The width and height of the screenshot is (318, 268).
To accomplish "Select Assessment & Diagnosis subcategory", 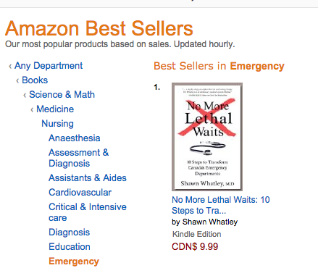I will [79, 158].
